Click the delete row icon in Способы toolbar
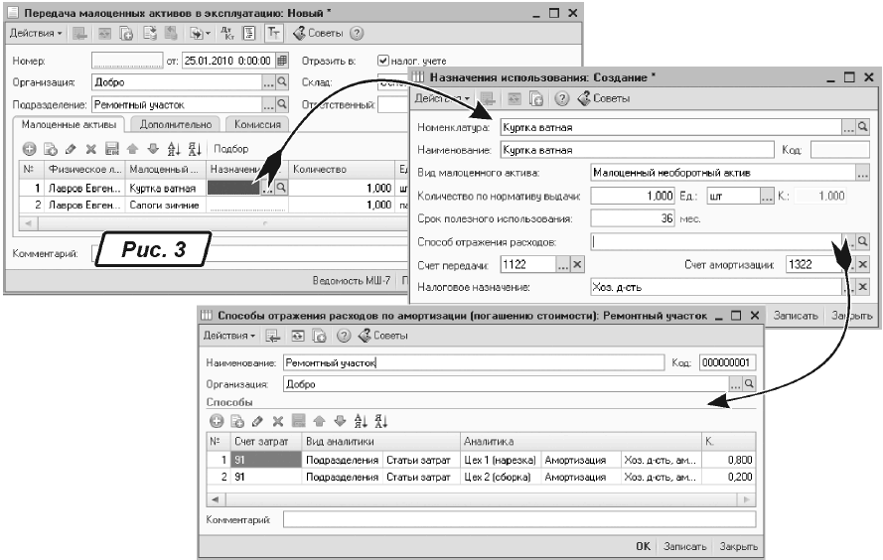Image resolution: width=883 pixels, height=560 pixels. point(278,421)
